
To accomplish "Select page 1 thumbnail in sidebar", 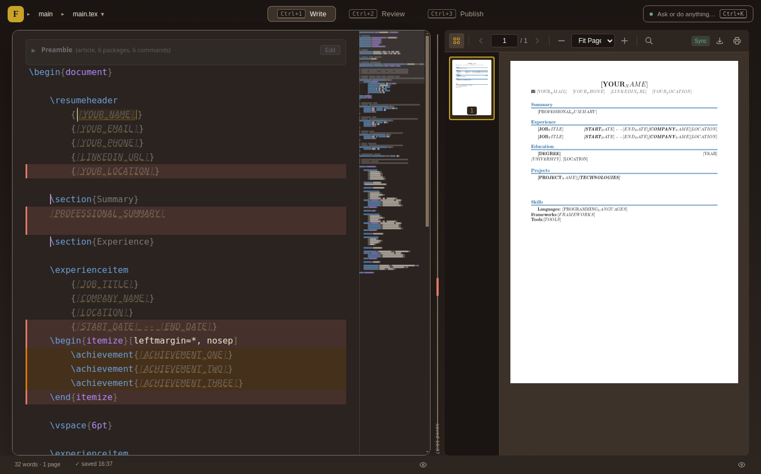I will (x=472, y=88).
